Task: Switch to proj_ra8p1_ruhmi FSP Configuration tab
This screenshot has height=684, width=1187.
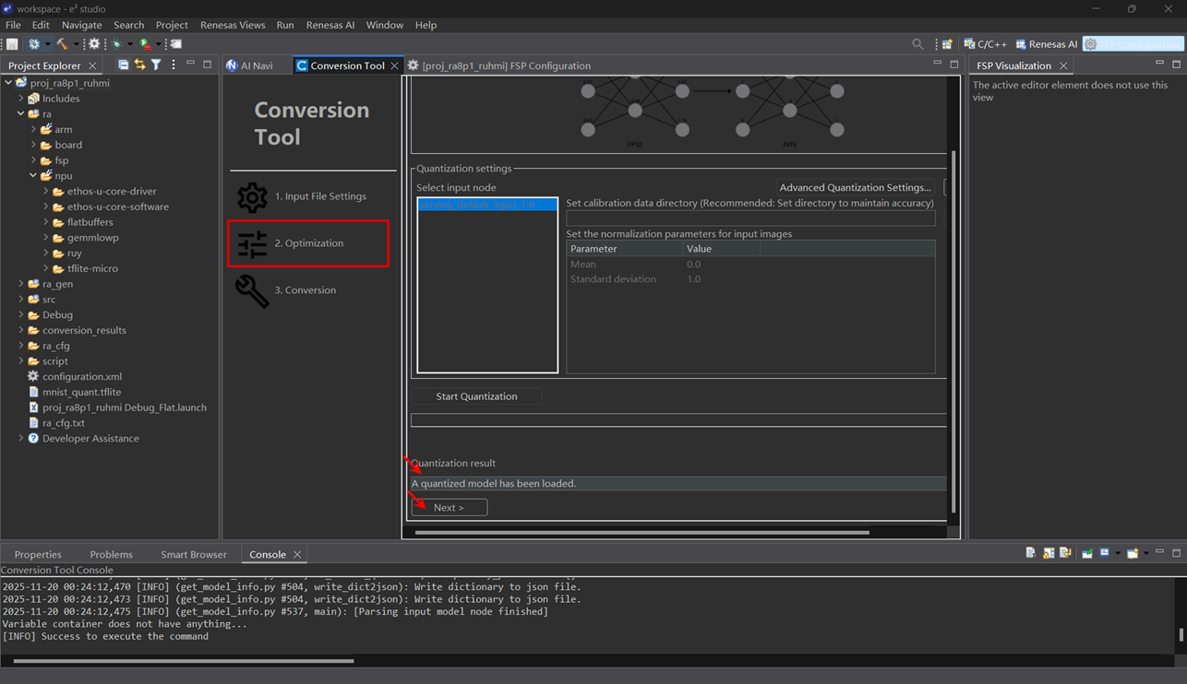Action: [499, 65]
